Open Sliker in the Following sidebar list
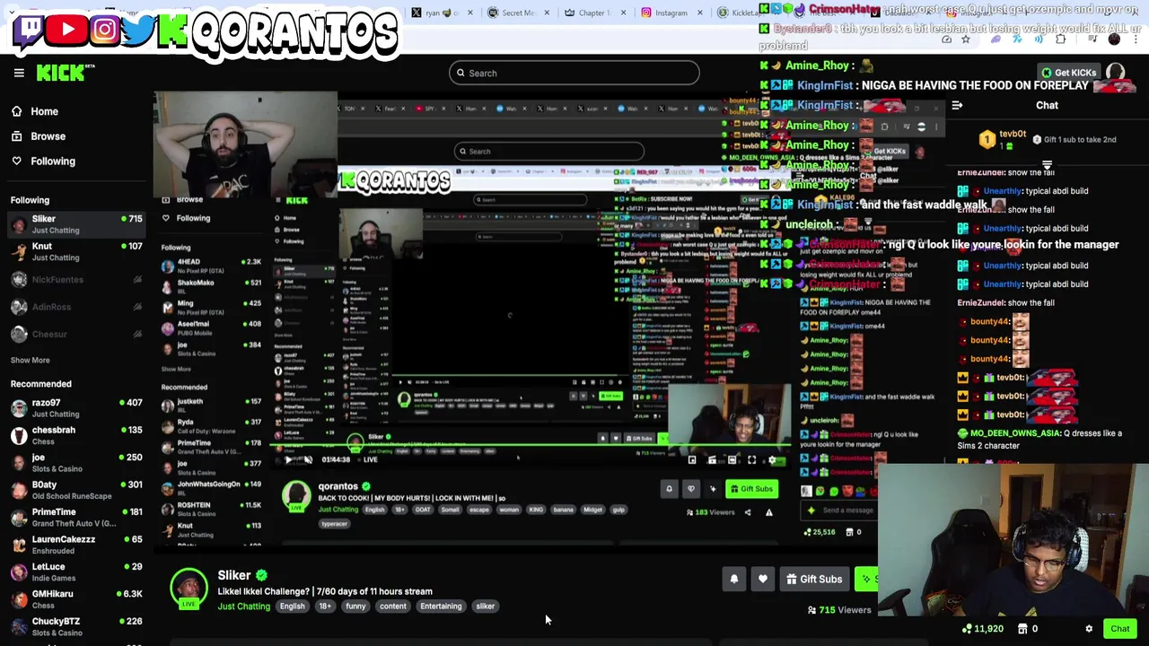Image resolution: width=1149 pixels, height=646 pixels. (75, 224)
